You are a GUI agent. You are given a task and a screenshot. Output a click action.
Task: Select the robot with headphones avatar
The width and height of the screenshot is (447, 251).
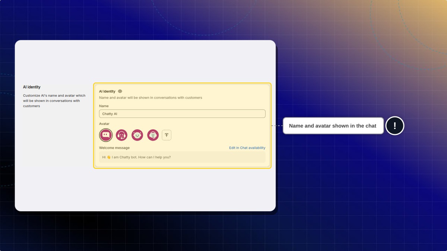153,135
